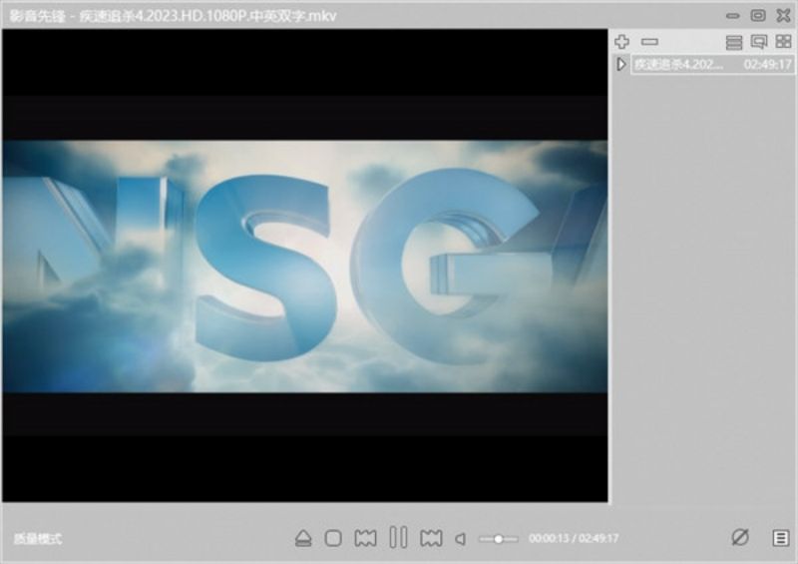Screen dimensions: 798x564
Task: Remove playlist item with the minus icon
Action: click(x=649, y=42)
